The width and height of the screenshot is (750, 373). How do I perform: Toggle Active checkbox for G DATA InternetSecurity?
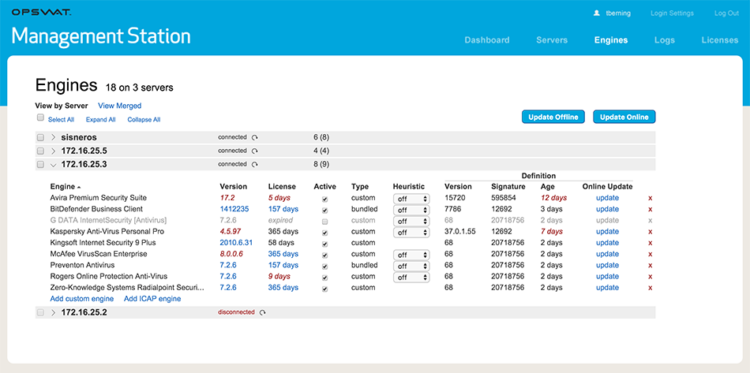pos(324,222)
